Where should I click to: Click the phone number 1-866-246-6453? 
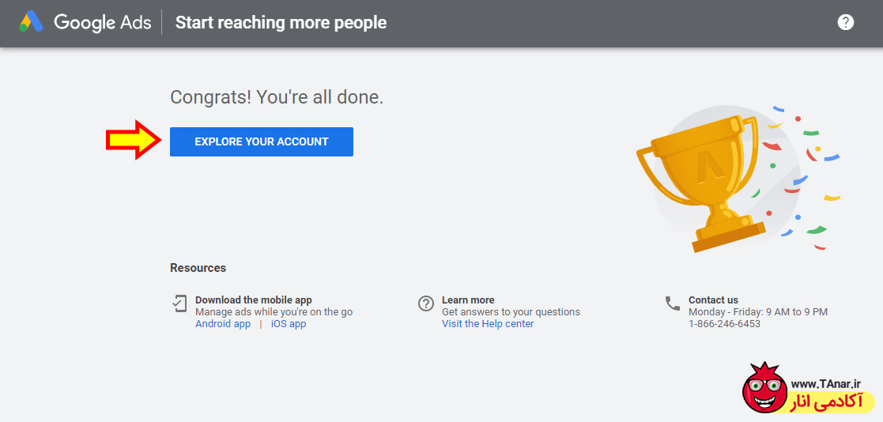coord(724,324)
